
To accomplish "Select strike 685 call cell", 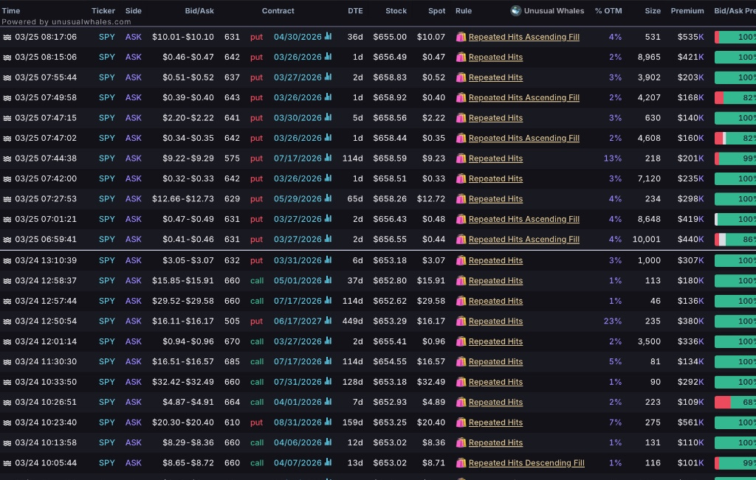I will [x=232, y=361].
